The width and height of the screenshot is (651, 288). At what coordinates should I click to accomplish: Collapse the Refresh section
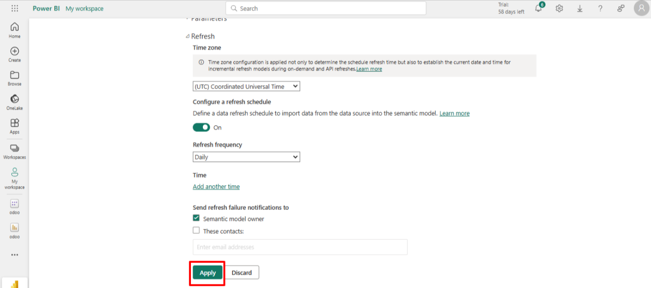(x=187, y=36)
